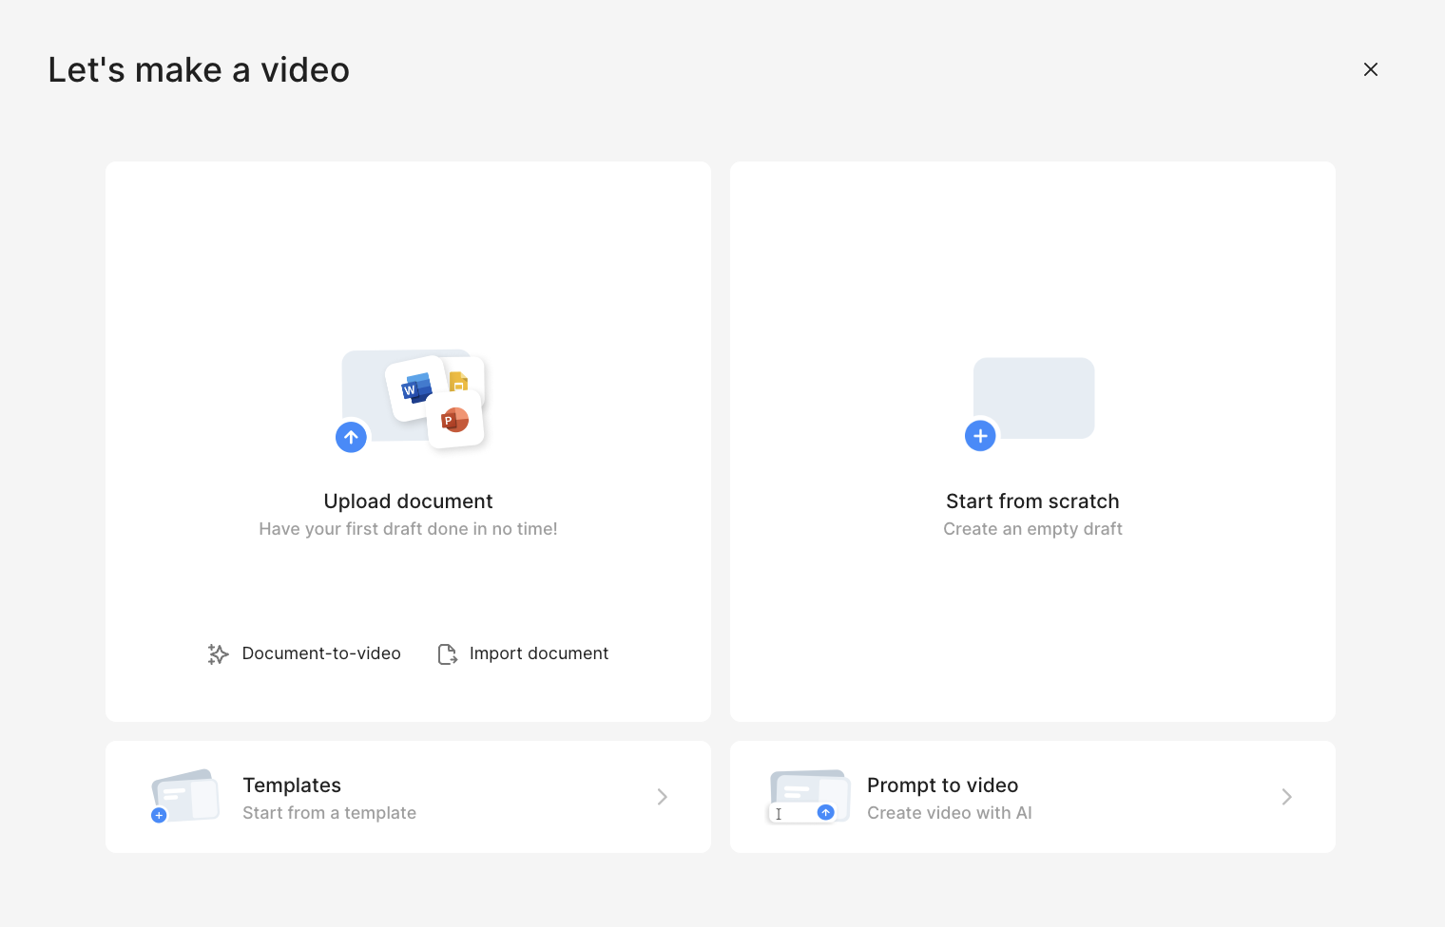
Task: Click the blue plus icon under Start from scratch
Action: (x=980, y=436)
